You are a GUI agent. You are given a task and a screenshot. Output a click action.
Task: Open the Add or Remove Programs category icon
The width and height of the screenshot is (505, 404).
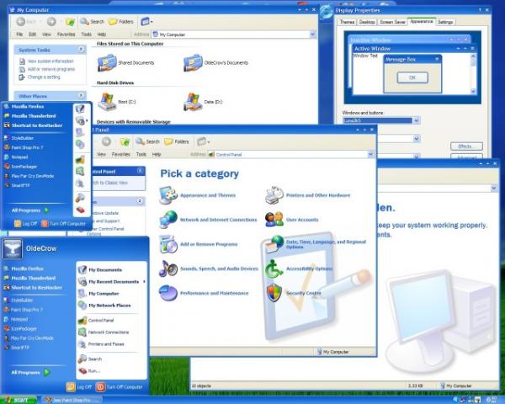[x=168, y=244]
